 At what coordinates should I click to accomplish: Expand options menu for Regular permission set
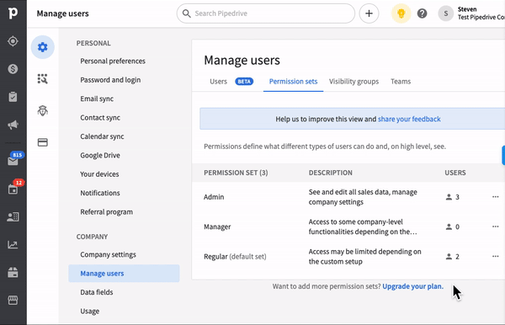click(x=496, y=257)
